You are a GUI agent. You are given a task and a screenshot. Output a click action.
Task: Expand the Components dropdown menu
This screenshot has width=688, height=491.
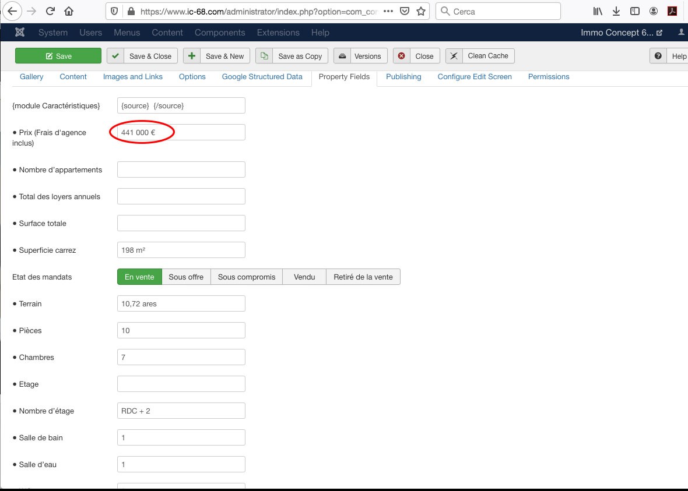pyautogui.click(x=220, y=33)
